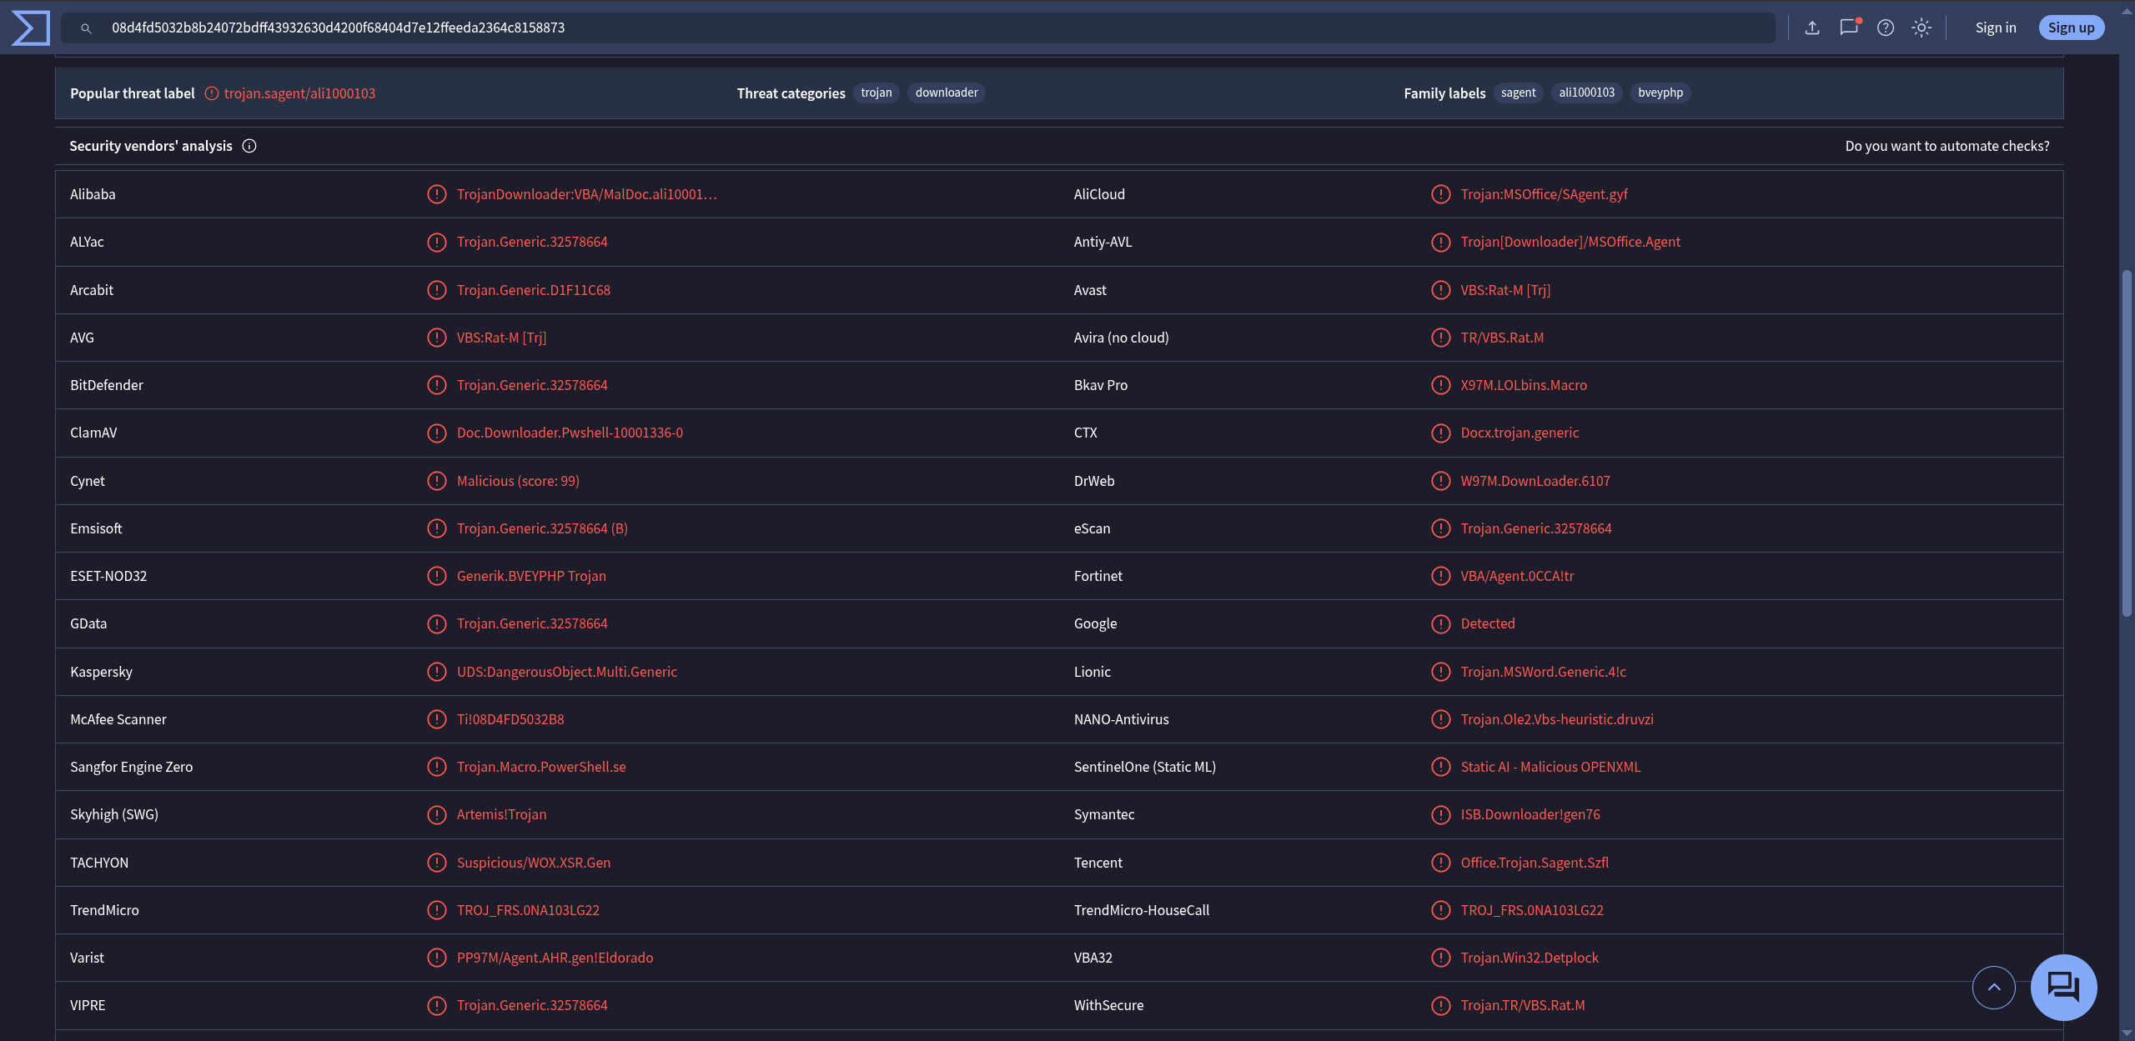Open the notifications chat icon
The height and width of the screenshot is (1041, 2135).
(x=1849, y=28)
